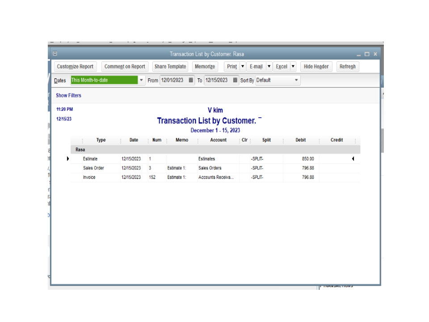Click the Estimates account cell
Image resolution: width=429 pixels, height=322 pixels.
[206, 159]
